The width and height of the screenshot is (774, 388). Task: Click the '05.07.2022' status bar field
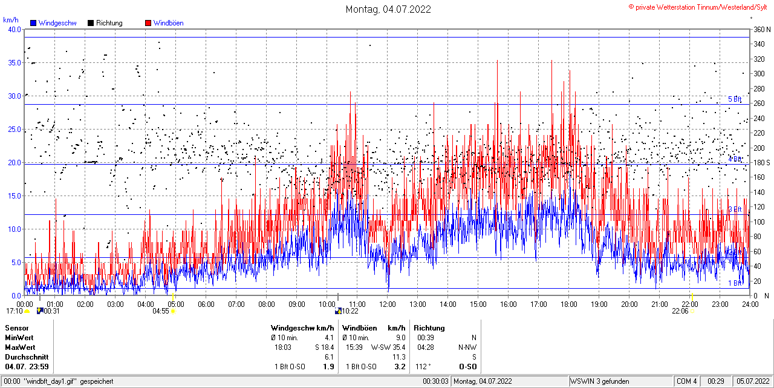(x=753, y=381)
